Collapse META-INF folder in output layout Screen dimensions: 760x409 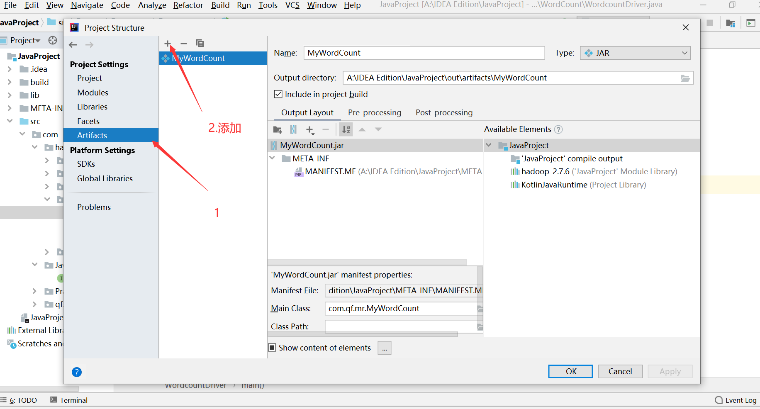[x=272, y=158]
